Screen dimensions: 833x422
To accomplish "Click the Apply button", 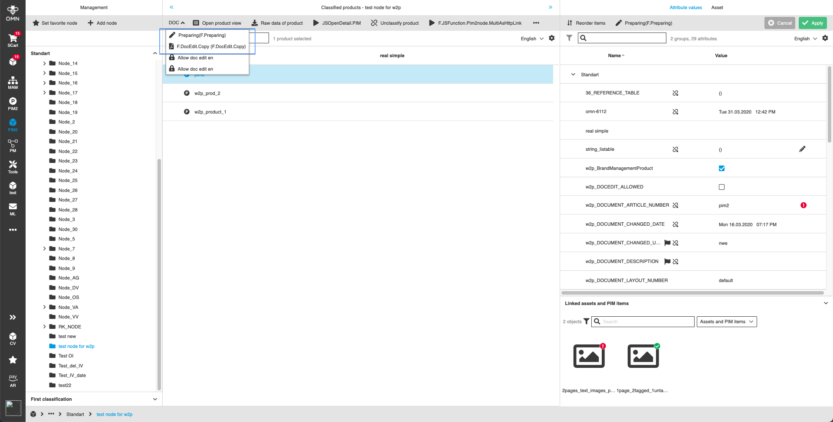I will pyautogui.click(x=812, y=23).
